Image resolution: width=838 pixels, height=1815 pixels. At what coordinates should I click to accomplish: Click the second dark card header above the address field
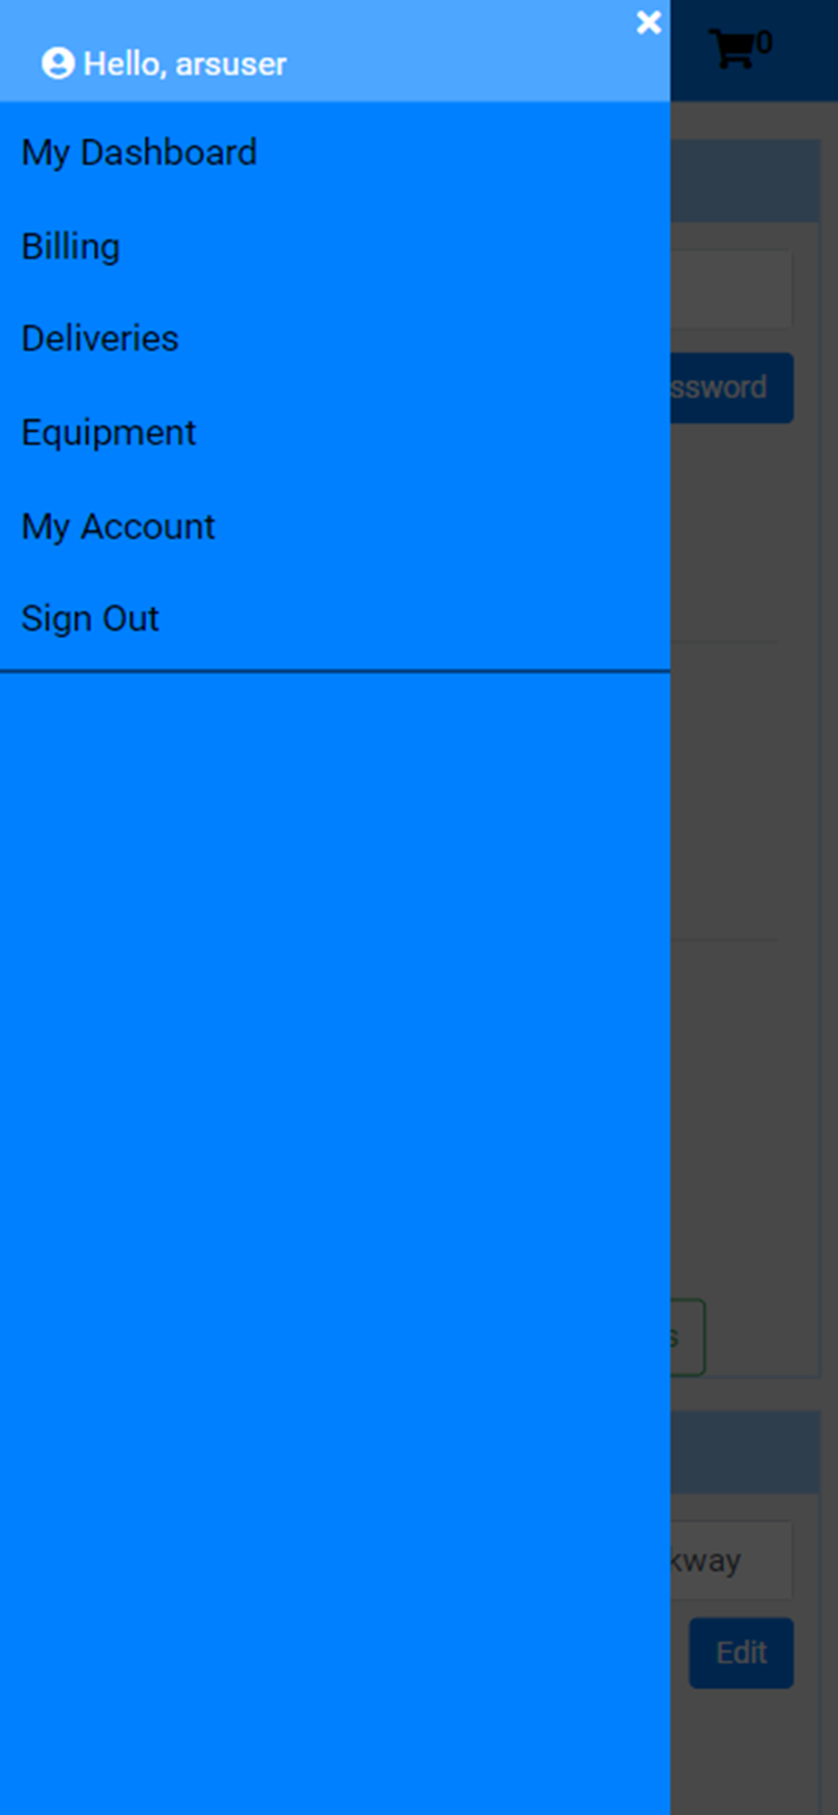tap(745, 1452)
